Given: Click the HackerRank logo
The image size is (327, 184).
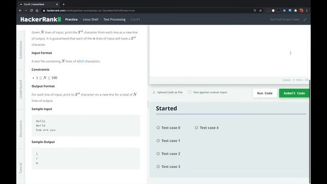Looking at the screenshot, I should coord(41,19).
